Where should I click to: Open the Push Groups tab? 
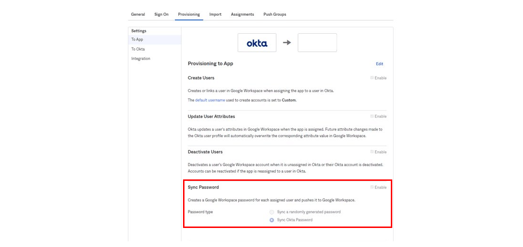275,14
